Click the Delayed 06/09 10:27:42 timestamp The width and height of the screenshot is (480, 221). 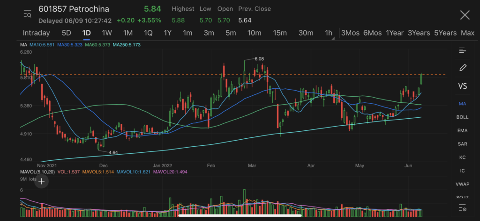click(75, 21)
